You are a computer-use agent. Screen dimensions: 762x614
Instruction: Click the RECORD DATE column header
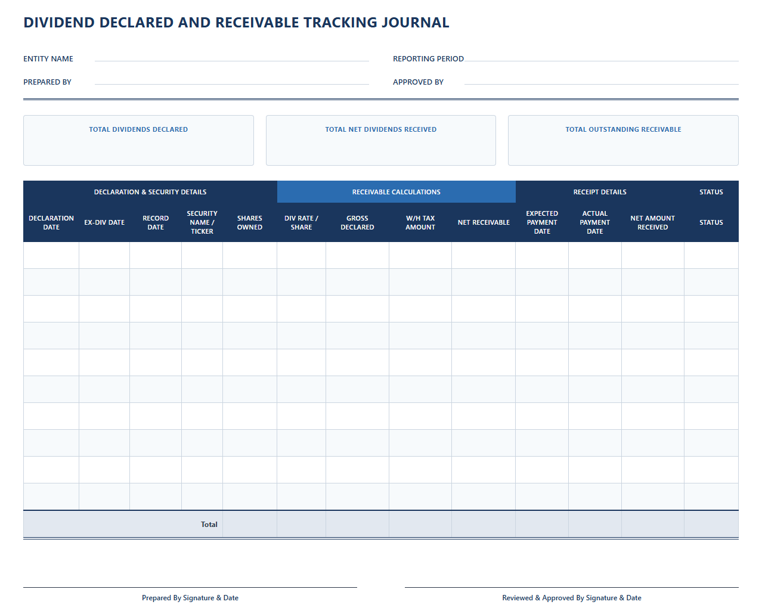(x=156, y=222)
